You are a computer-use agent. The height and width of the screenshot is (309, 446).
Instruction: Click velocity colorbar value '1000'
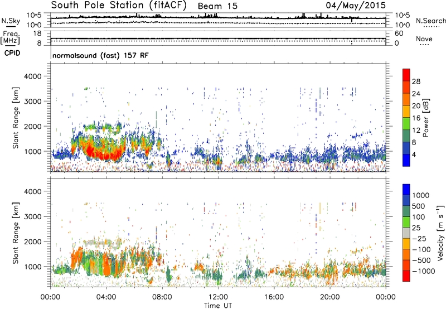[x=420, y=195]
